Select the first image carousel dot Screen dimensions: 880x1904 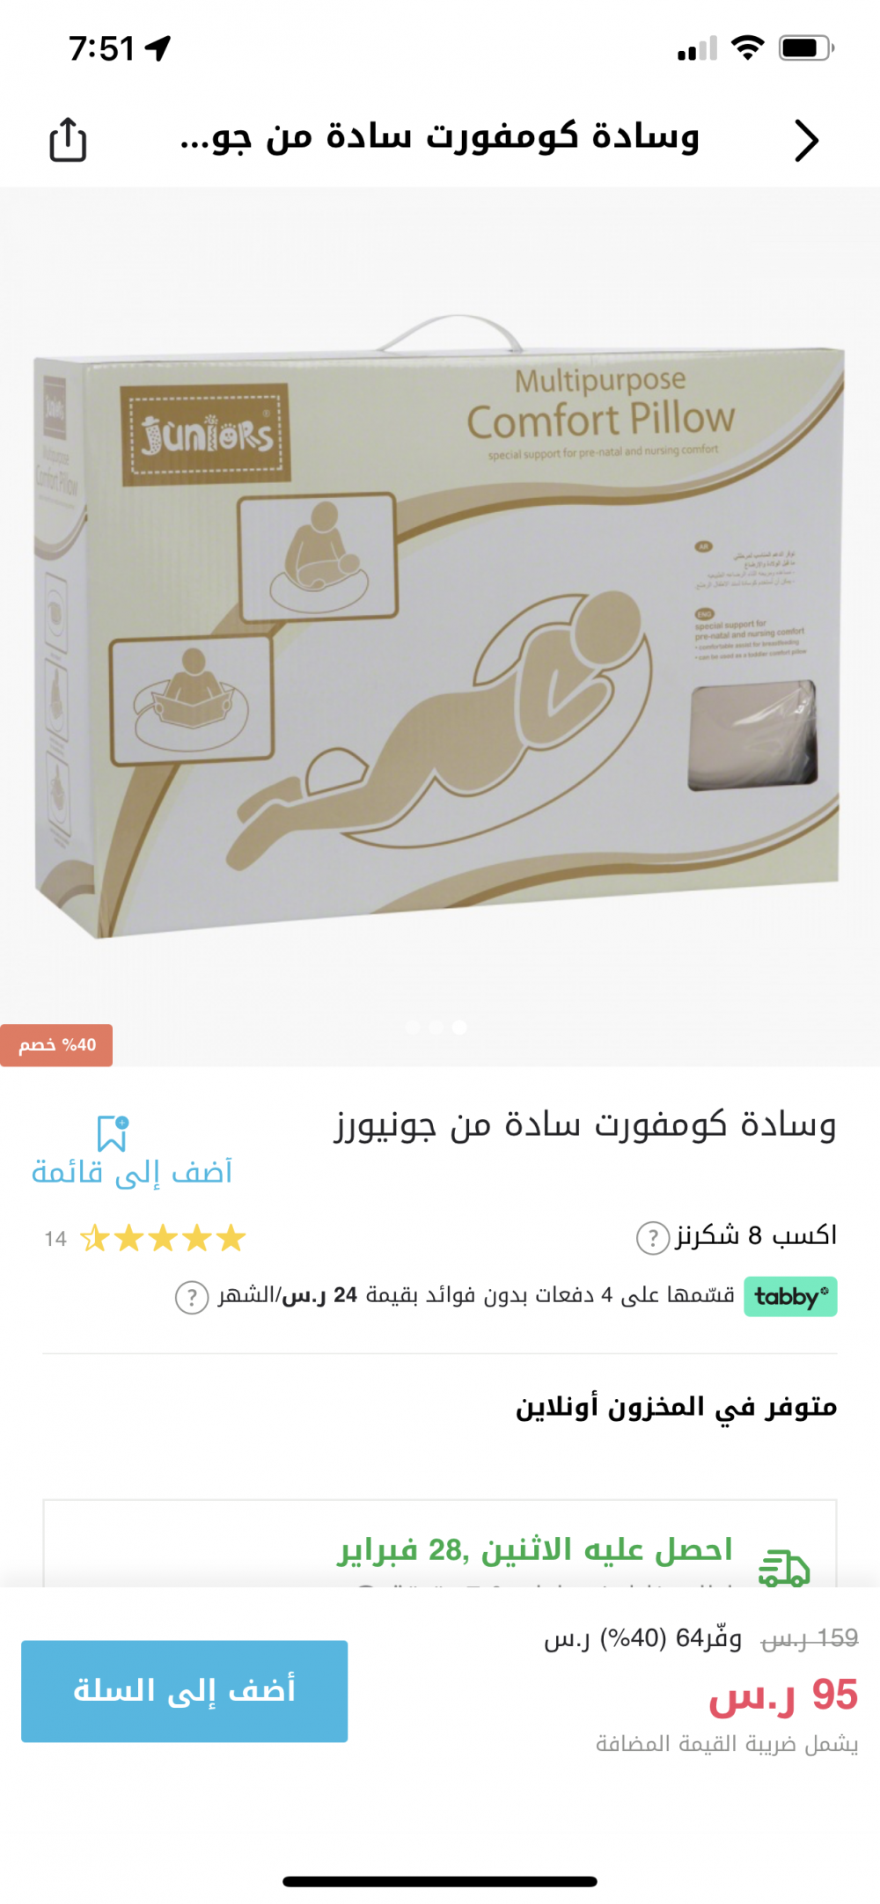(413, 1027)
